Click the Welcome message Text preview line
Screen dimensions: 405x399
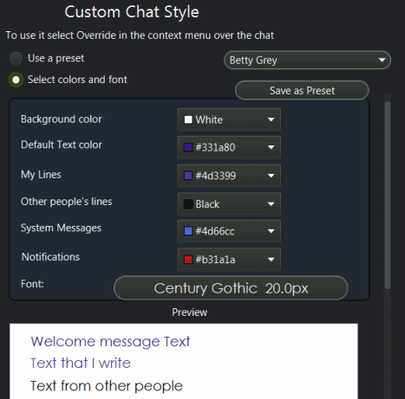pos(110,342)
